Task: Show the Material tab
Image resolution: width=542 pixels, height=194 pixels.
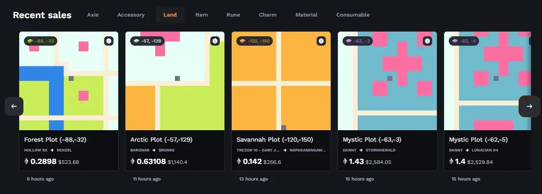Action: [x=306, y=15]
